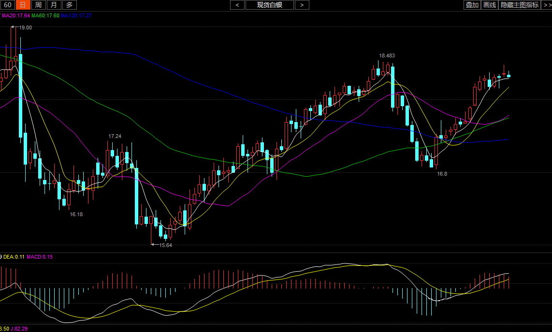
Task: Click the 画线 draw line button
Action: coord(490,5)
